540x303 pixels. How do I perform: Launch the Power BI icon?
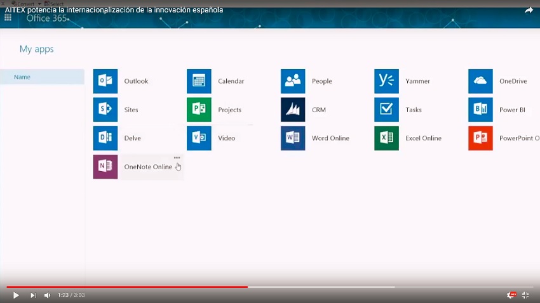pos(480,110)
